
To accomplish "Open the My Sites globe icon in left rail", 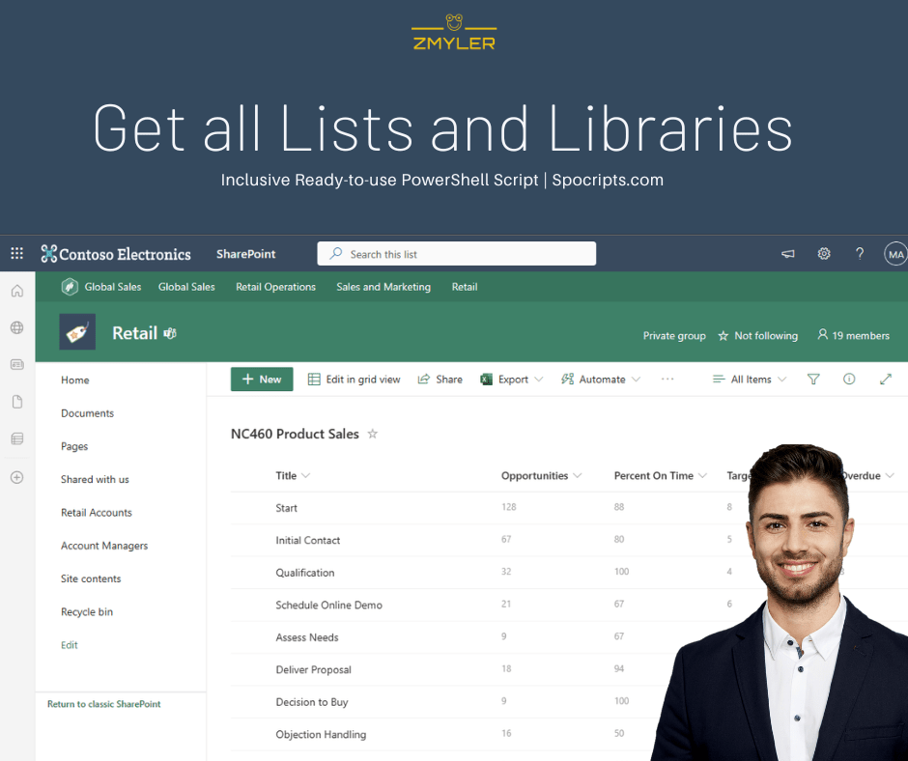I will (x=15, y=327).
